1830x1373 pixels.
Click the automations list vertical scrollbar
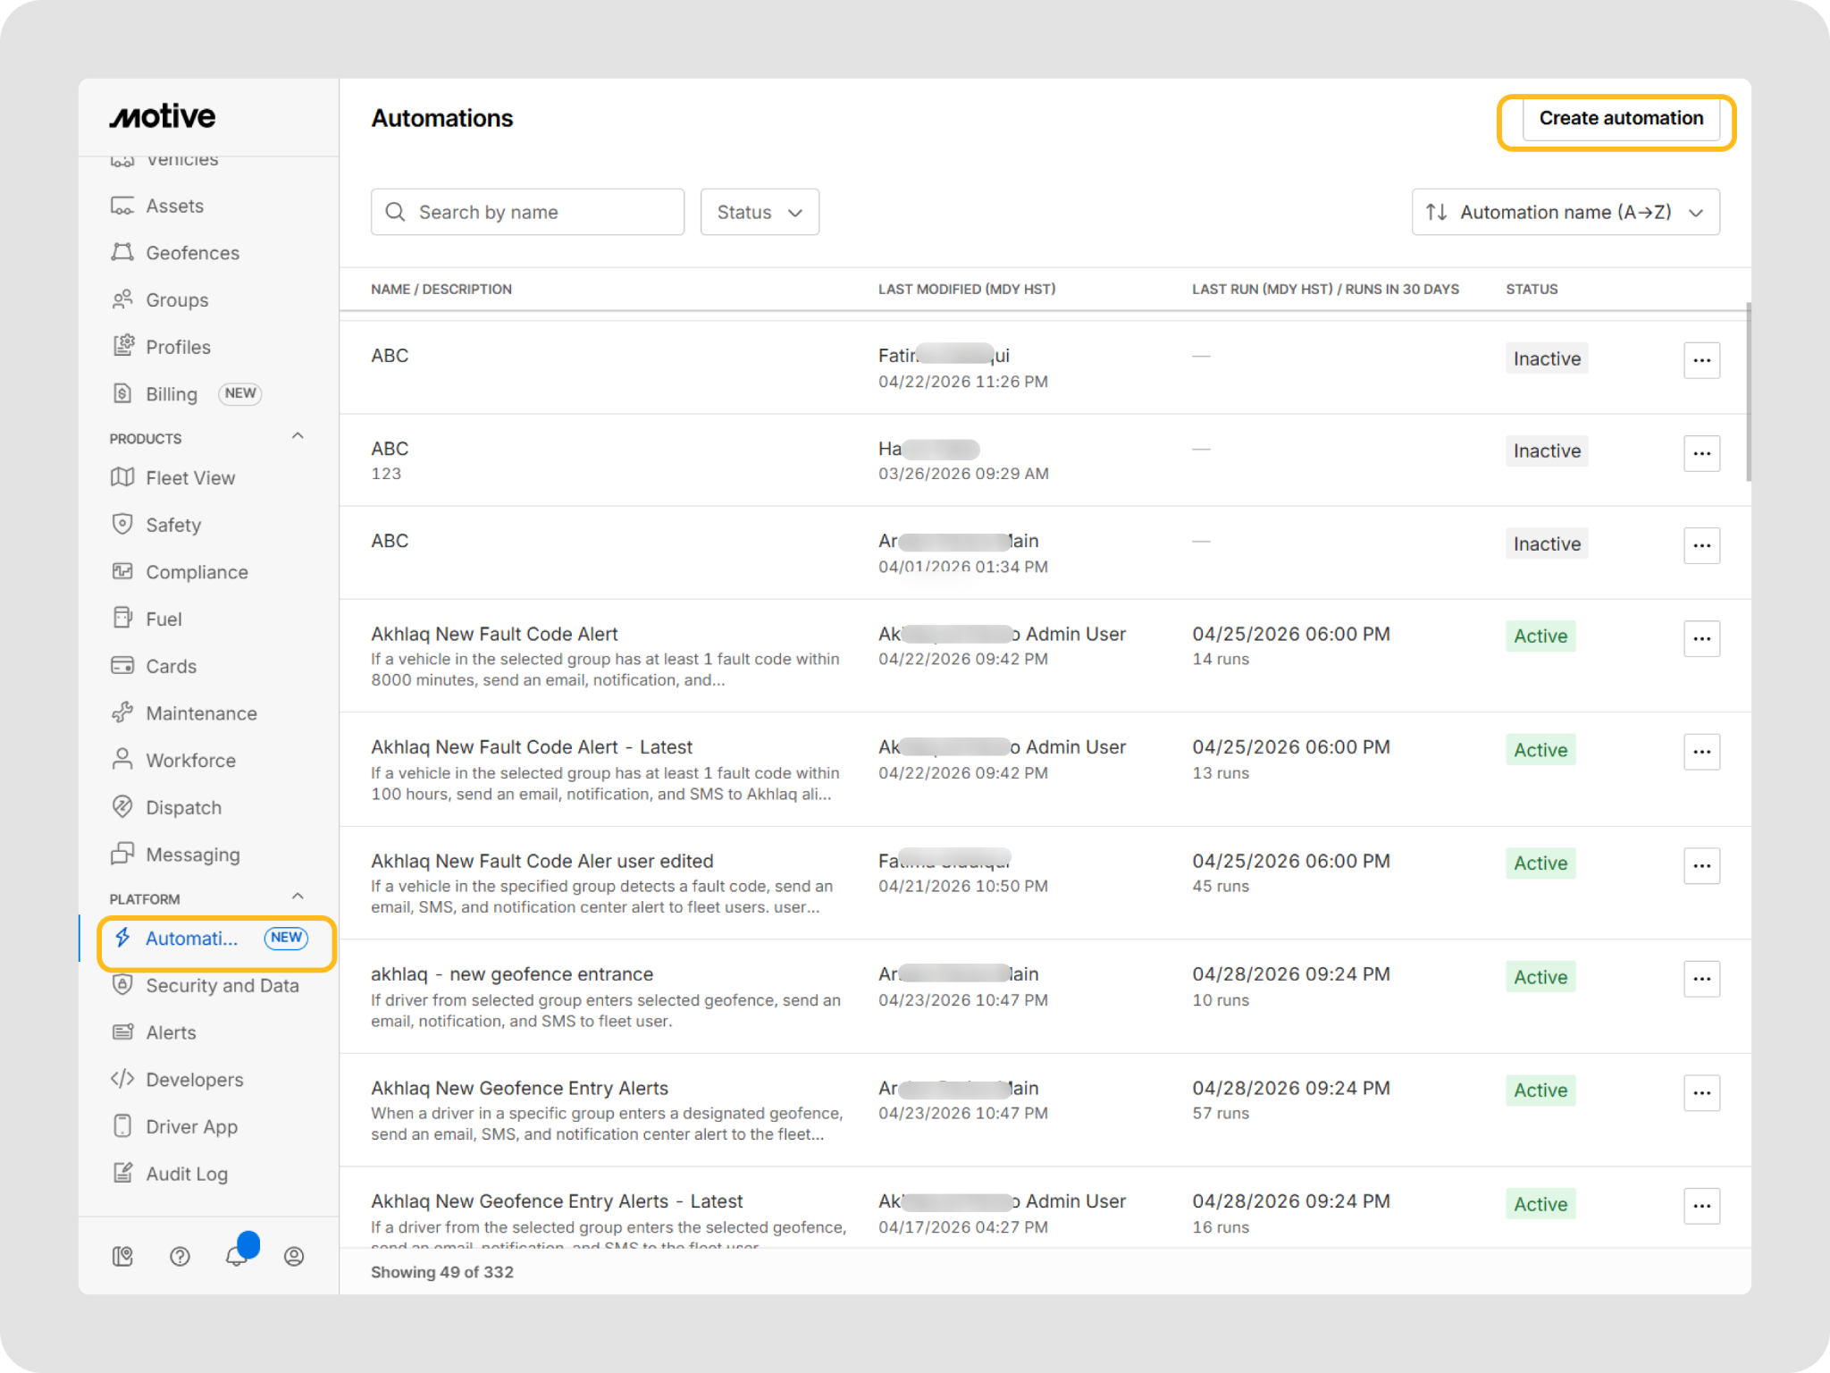point(1747,393)
